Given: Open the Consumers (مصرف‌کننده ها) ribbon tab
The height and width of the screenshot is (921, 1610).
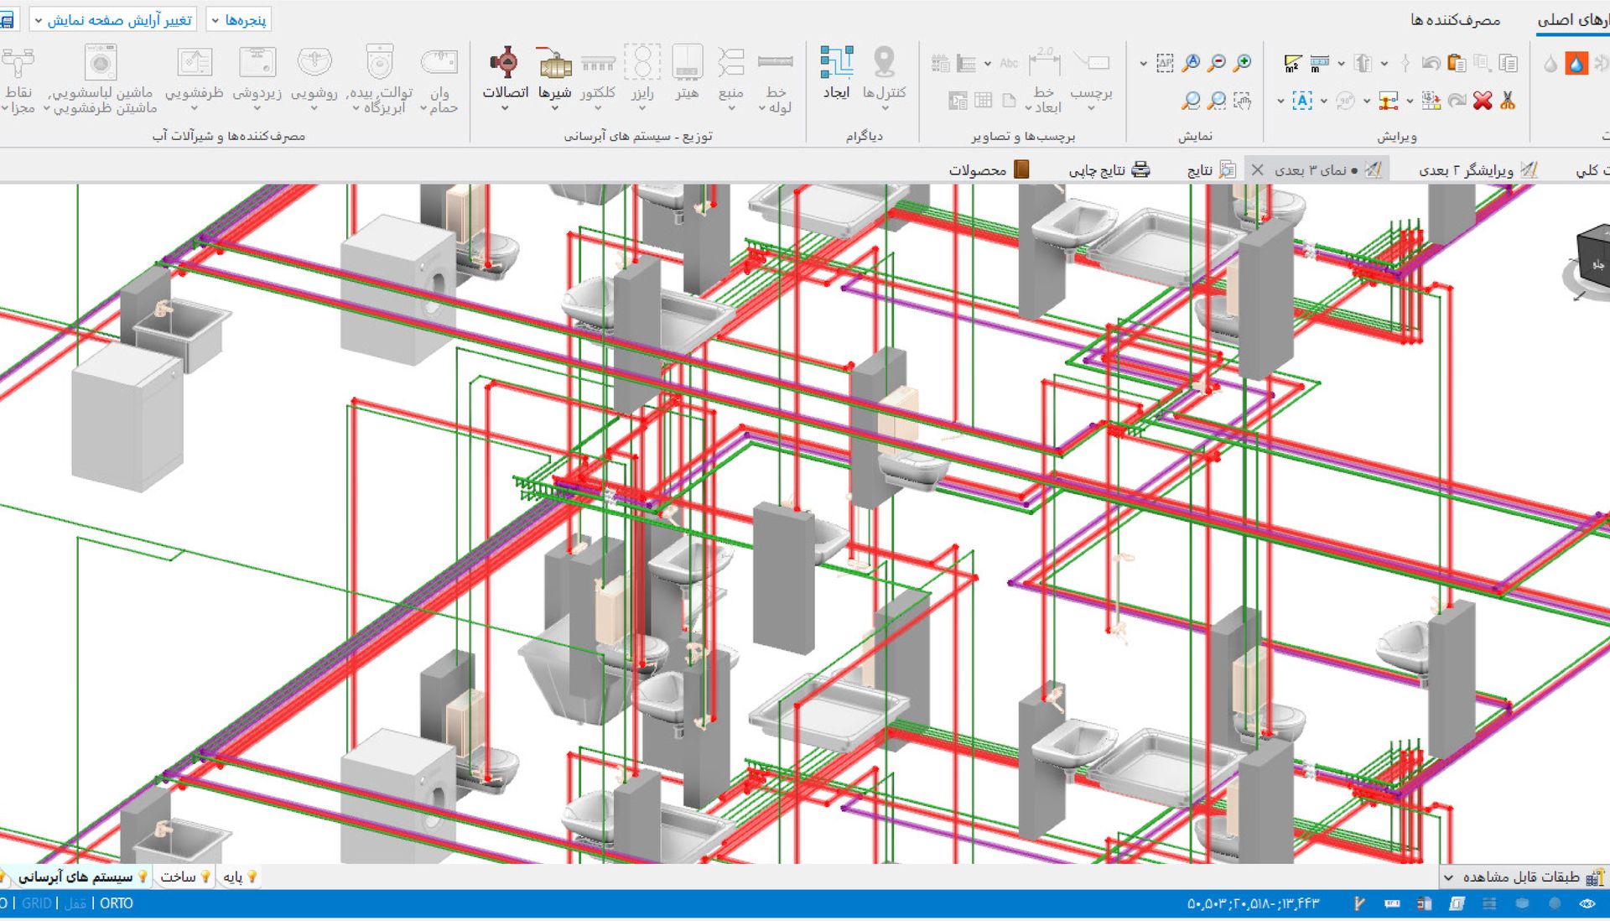Looking at the screenshot, I should click(1455, 19).
